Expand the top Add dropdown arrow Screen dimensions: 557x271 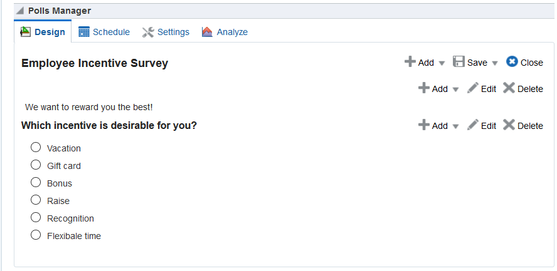click(442, 63)
